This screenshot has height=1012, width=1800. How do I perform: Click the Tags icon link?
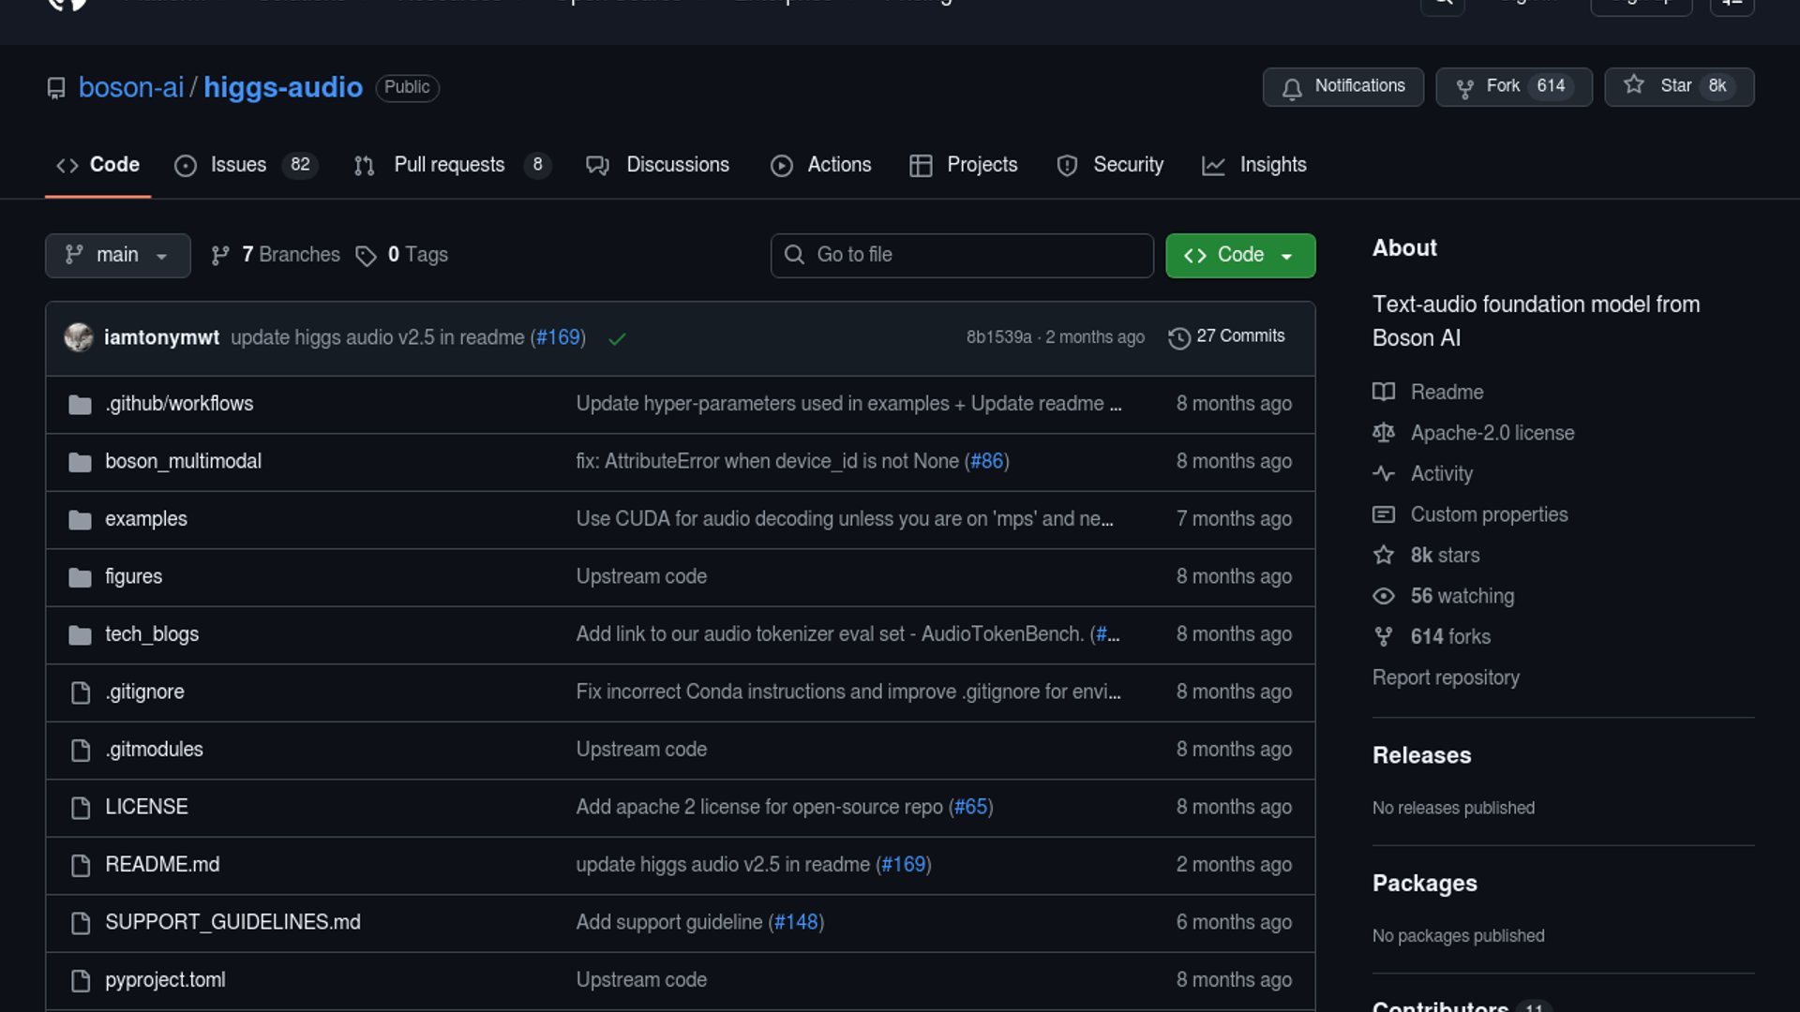(x=366, y=256)
